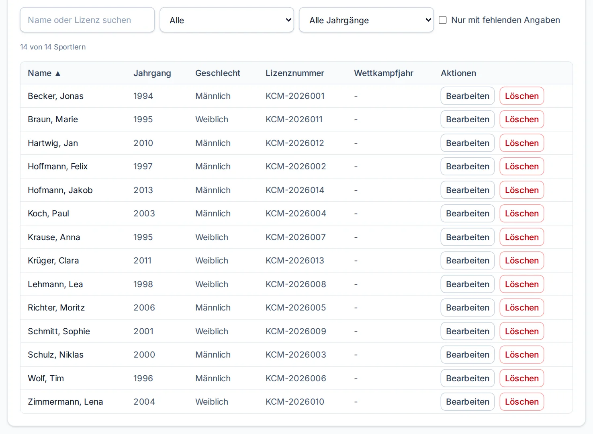Delete athlete Hofmann, Jakob
Image resolution: width=593 pixels, height=434 pixels.
pyautogui.click(x=522, y=190)
